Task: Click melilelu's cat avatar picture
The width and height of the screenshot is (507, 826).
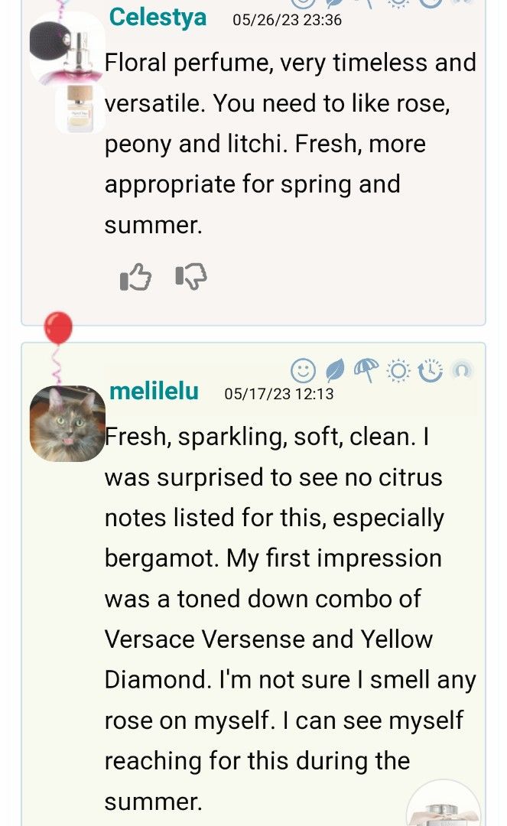Action: click(x=67, y=424)
